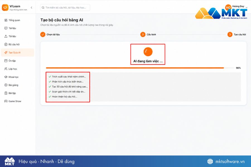Collapse the sidebar with chevron arrow
Image resolution: width=251 pixels, height=167 pixels.
31,8
